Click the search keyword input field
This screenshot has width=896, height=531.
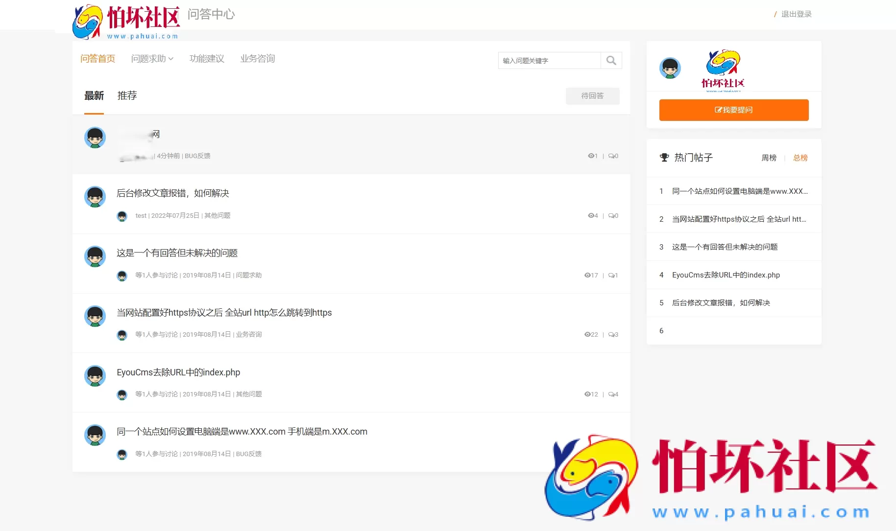tap(549, 60)
